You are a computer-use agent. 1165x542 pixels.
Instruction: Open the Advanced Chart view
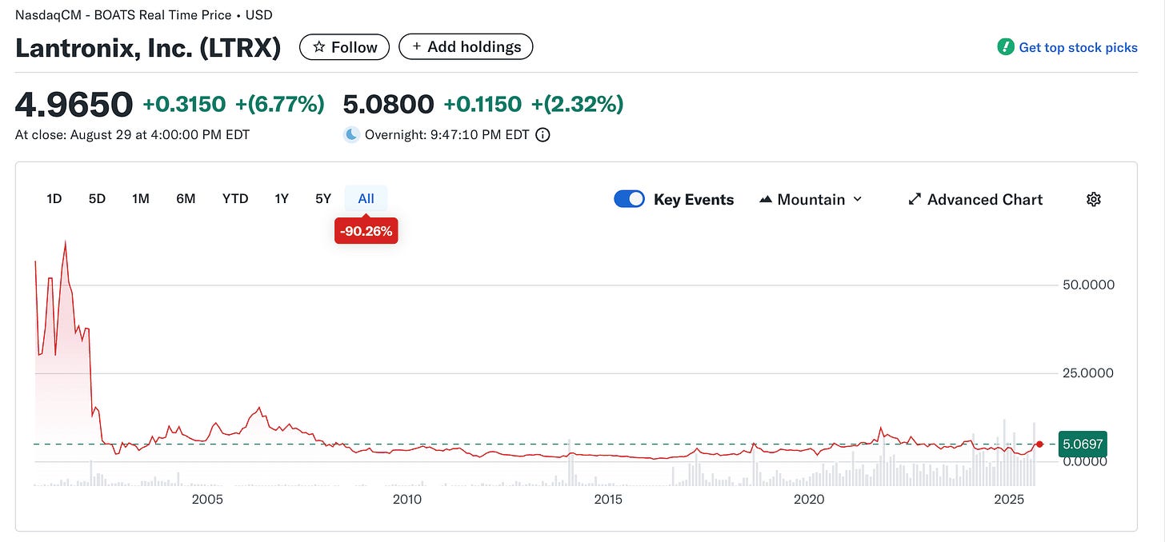(975, 200)
